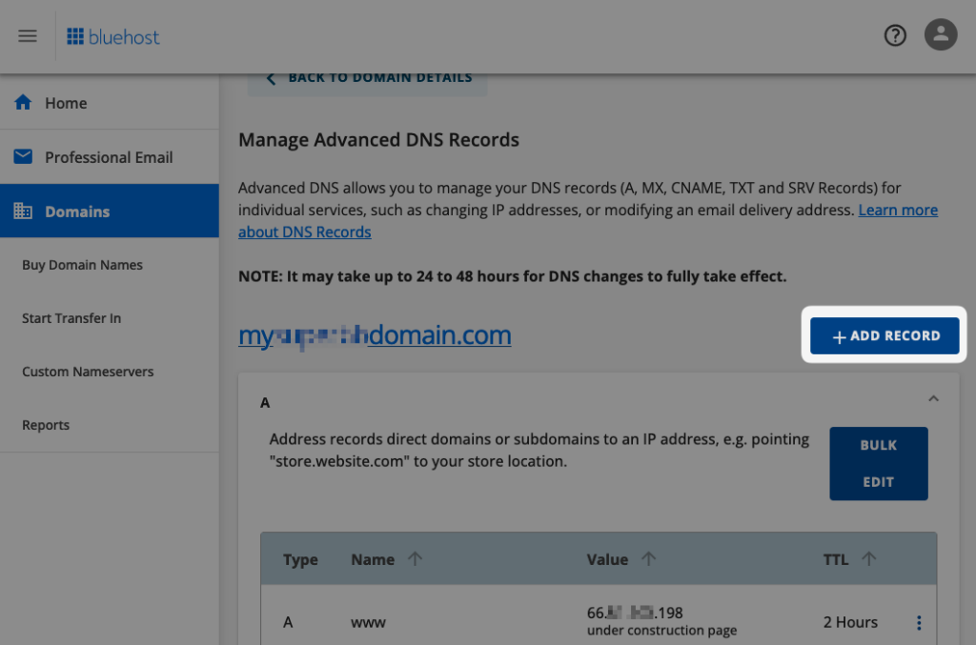Click the Home house icon in sidebar
This screenshot has width=976, height=645.
point(22,102)
